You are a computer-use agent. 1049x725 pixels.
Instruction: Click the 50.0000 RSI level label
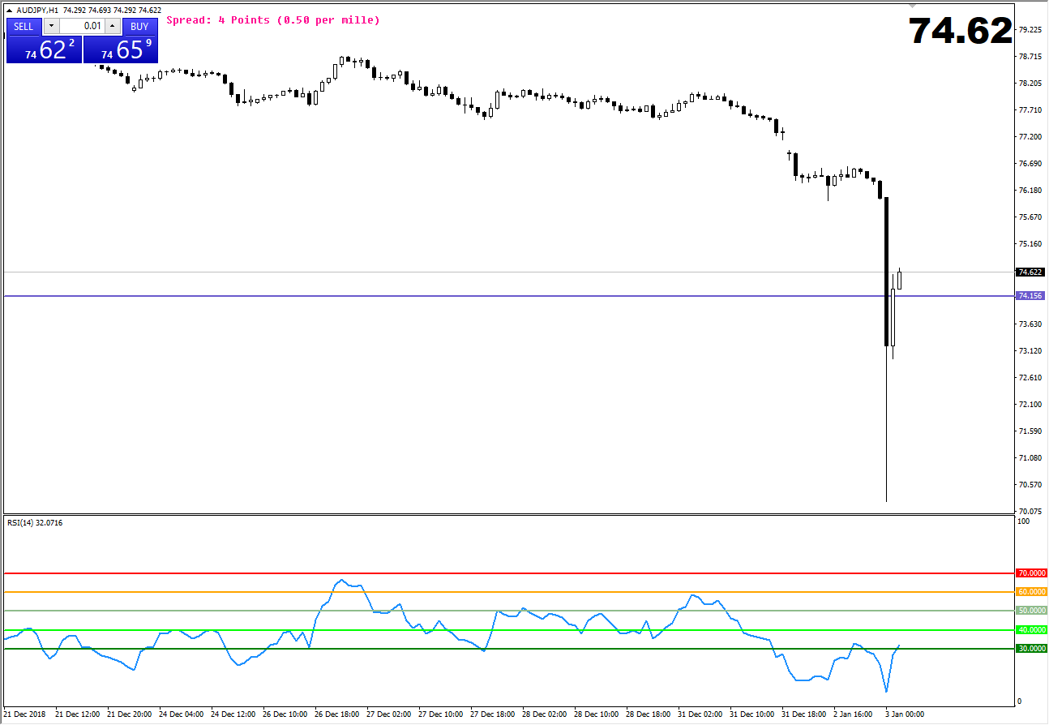coord(1030,611)
